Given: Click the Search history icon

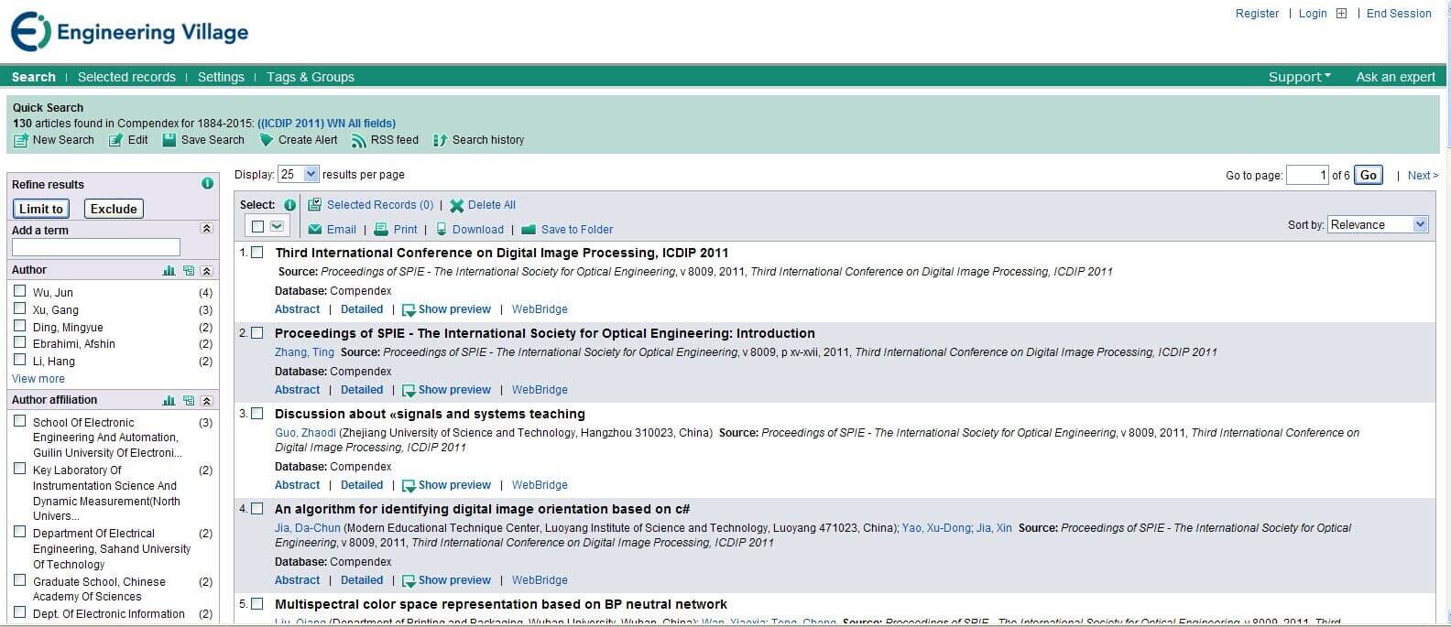Looking at the screenshot, I should 440,141.
